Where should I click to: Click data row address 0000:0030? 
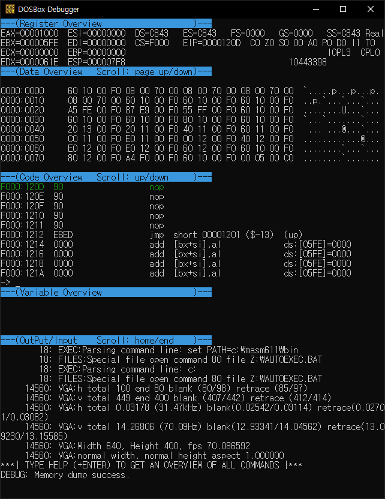(x=23, y=119)
